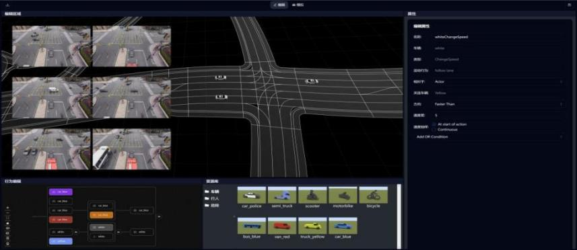The height and width of the screenshot is (250, 577).
Task: Switch to the edit tab in top bar
Action: pos(279,5)
